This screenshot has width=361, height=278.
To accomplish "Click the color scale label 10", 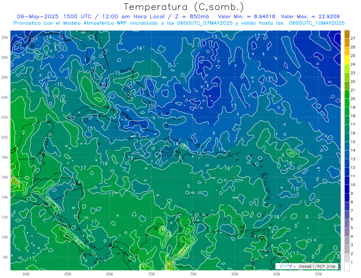I will pyautogui.click(x=353, y=185).
